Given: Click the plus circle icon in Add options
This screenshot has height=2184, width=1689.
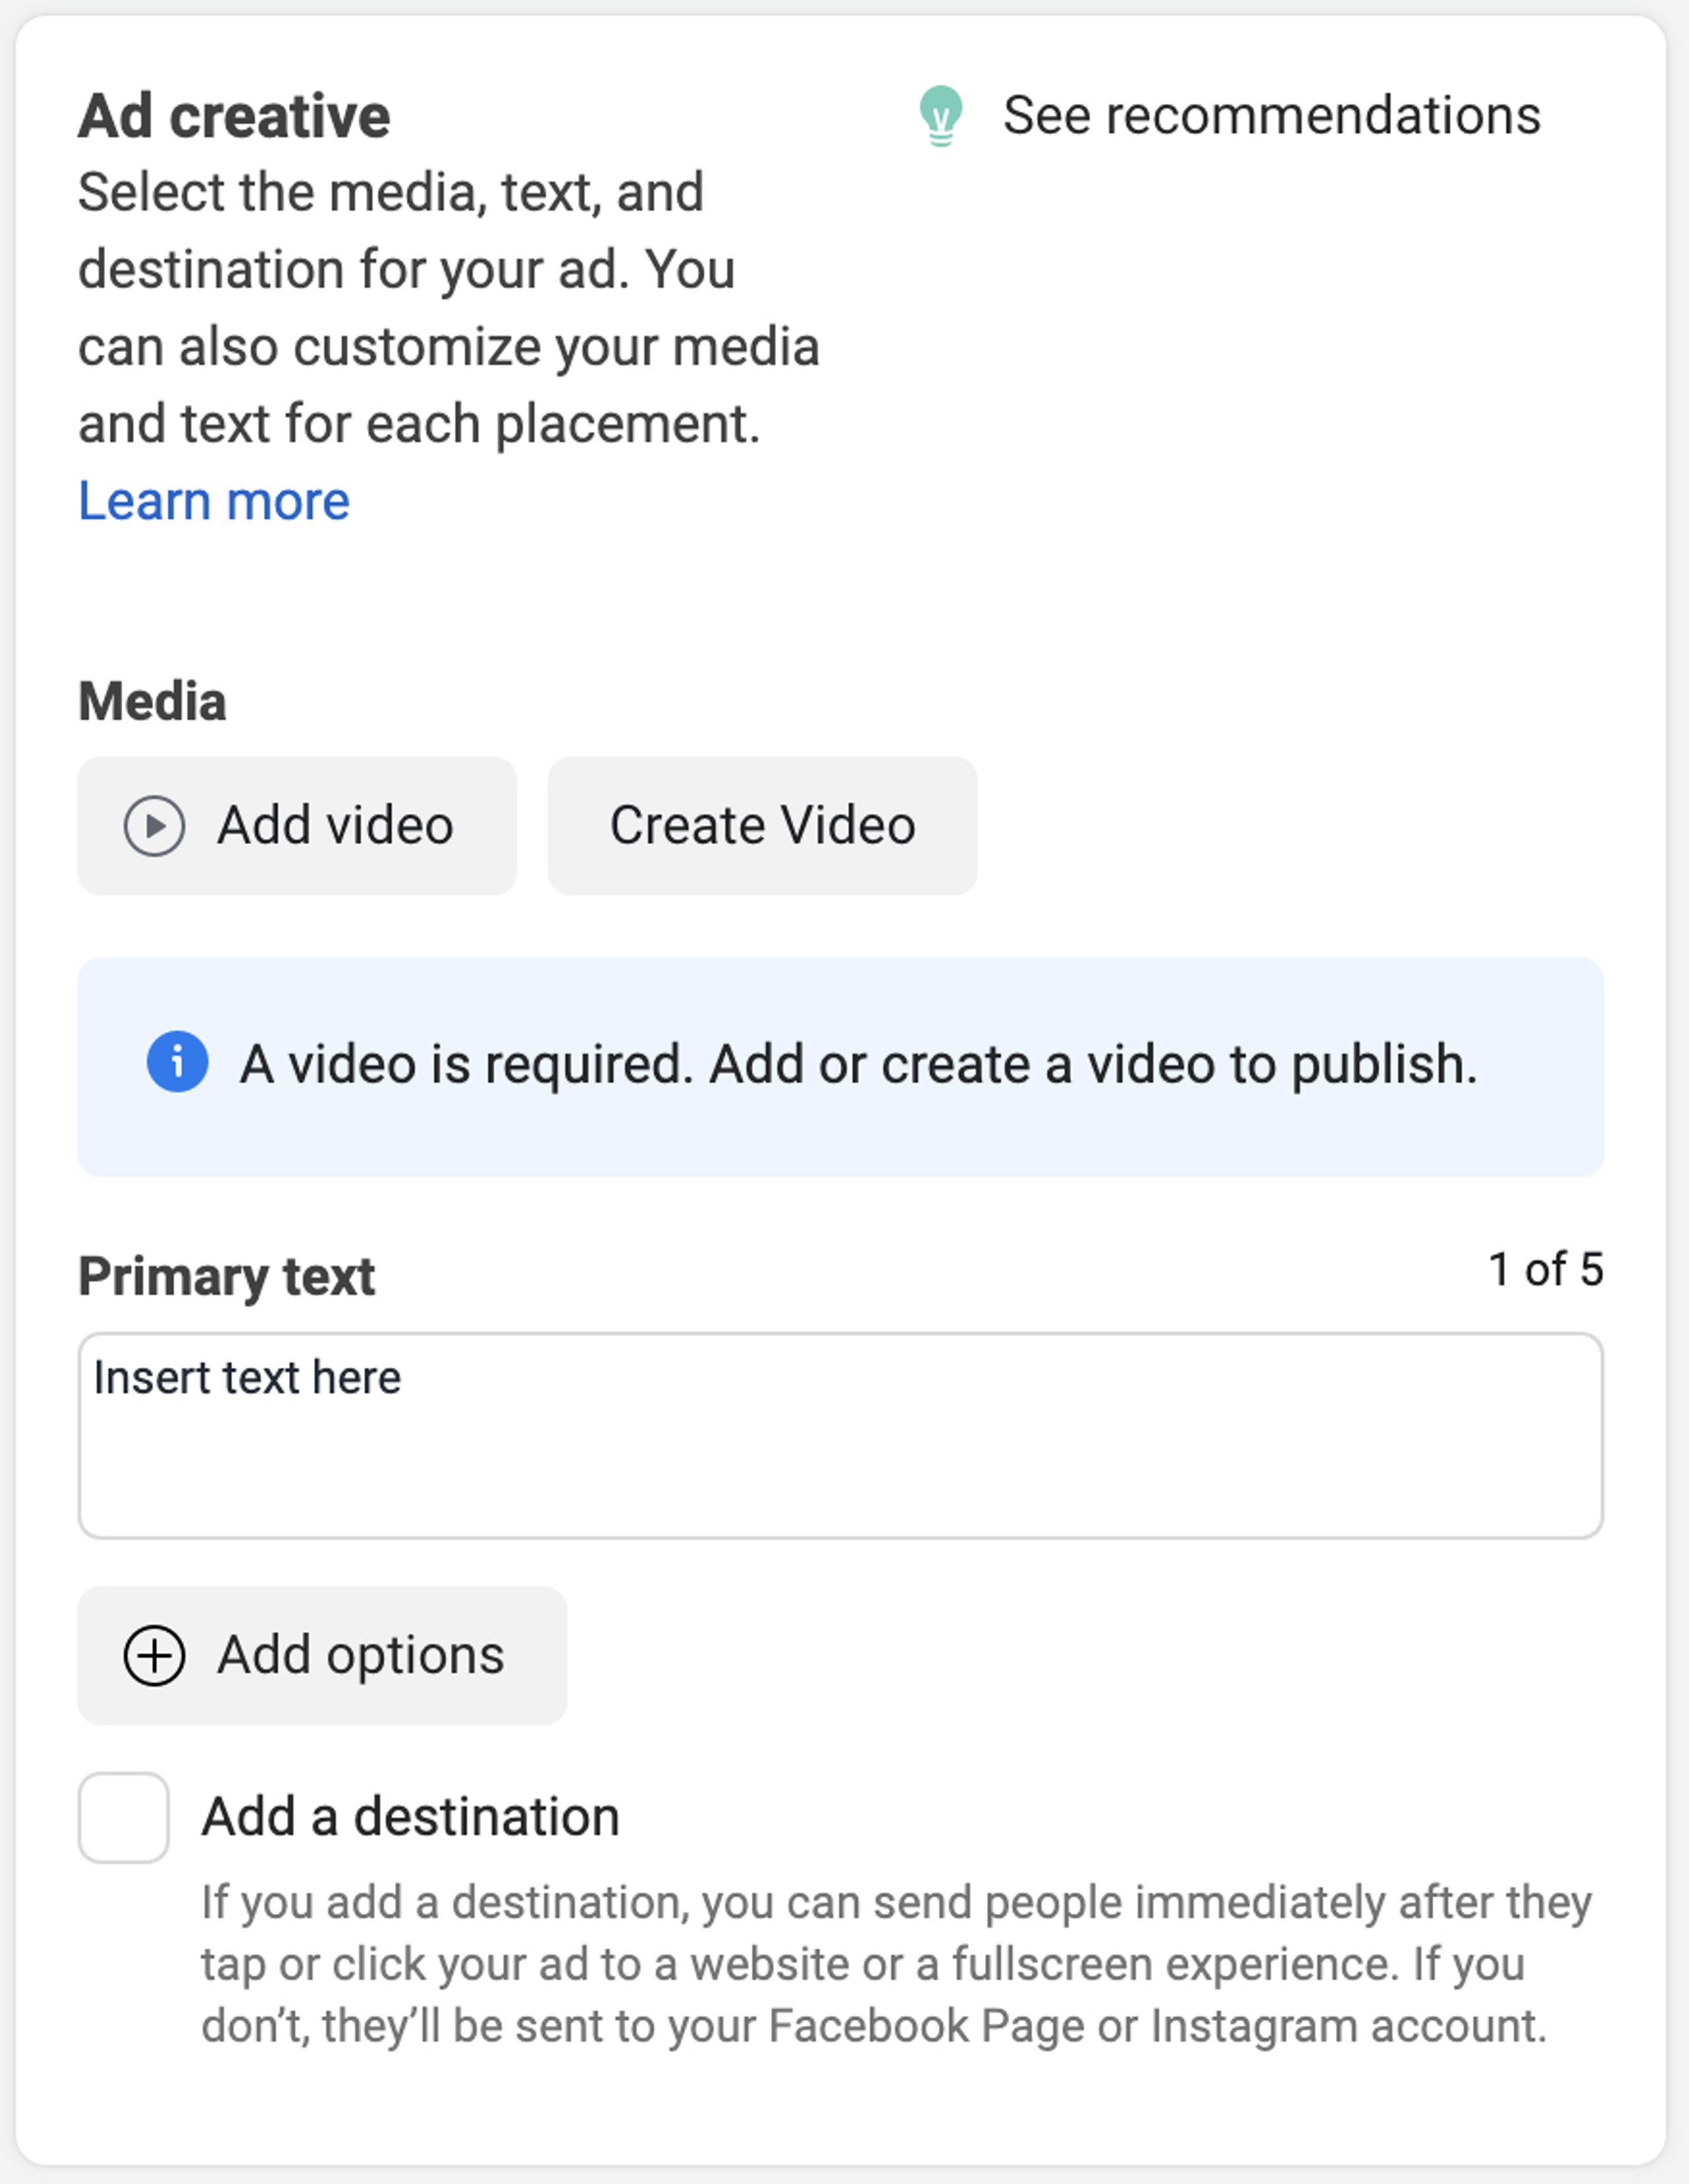Looking at the screenshot, I should click(x=154, y=1656).
